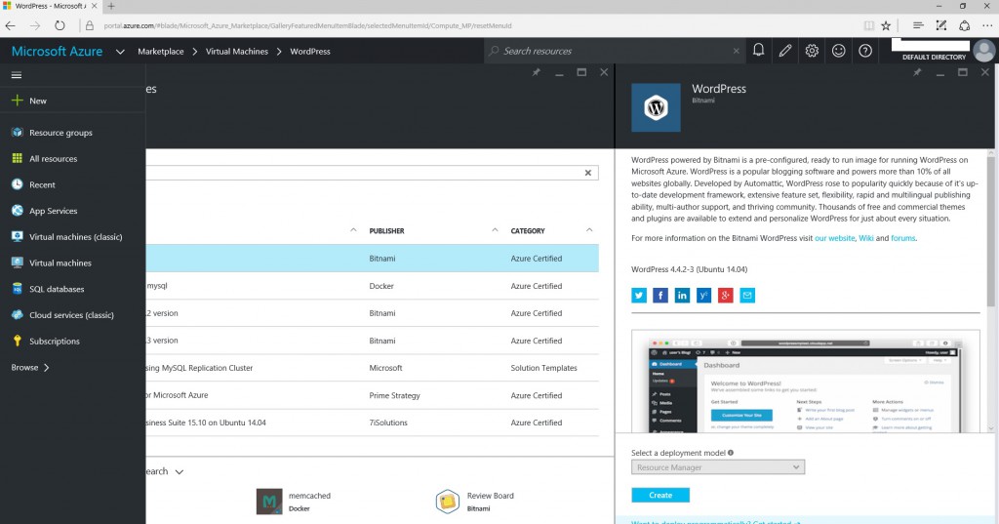This screenshot has height=524, width=999.
Task: Share WordPress on Yammer
Action: point(704,295)
